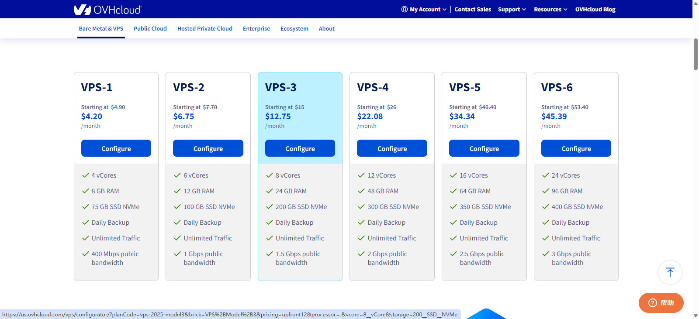Open the My Account dropdown
Image resolution: width=699 pixels, height=319 pixels.
pyautogui.click(x=424, y=9)
